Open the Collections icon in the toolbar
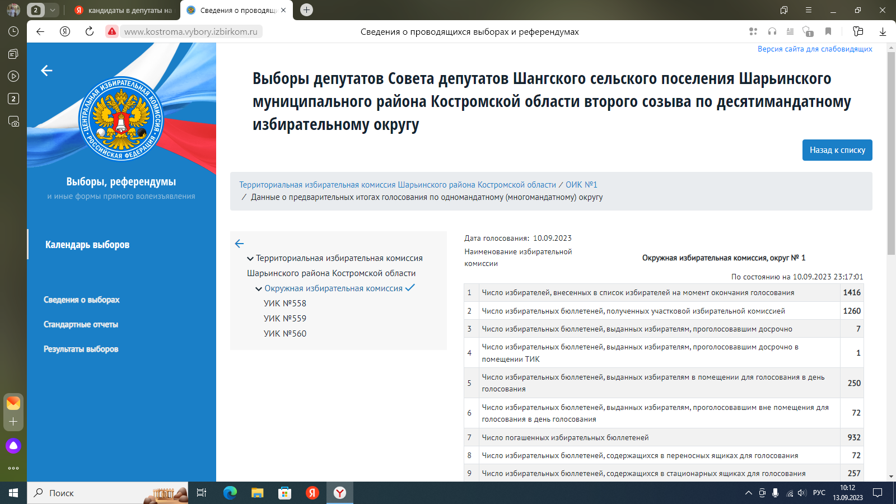Image resolution: width=896 pixels, height=504 pixels. coord(857,31)
